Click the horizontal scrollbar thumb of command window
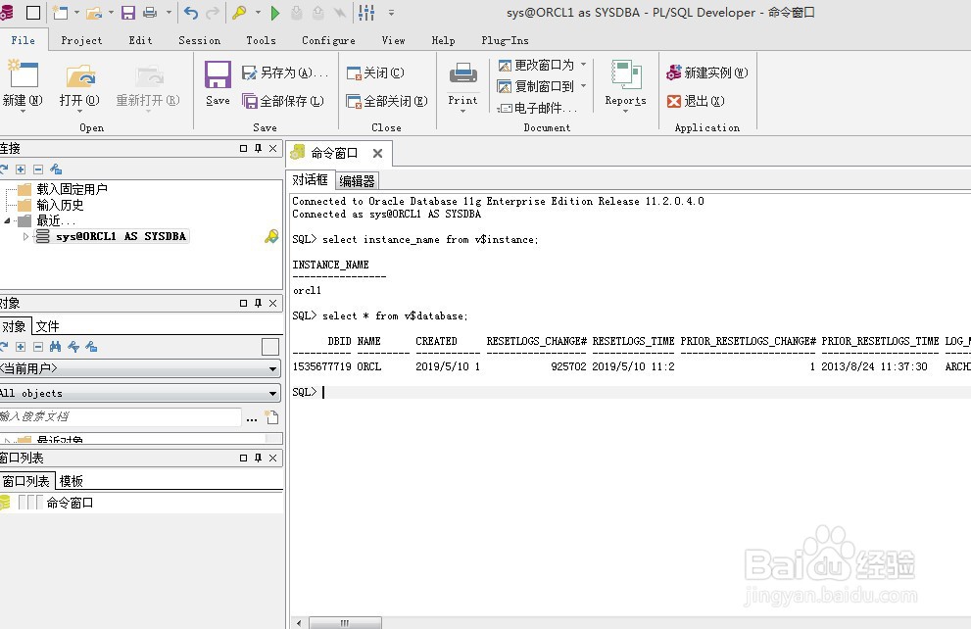Image resolution: width=971 pixels, height=629 pixels. (x=345, y=623)
